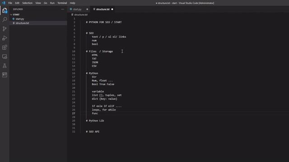The image size is (289, 162).
Task: Click the 'num' line under SEO
Action: (94, 40)
